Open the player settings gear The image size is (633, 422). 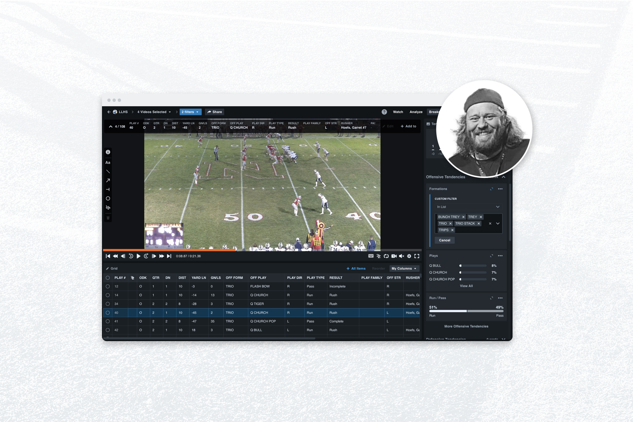[x=409, y=256]
